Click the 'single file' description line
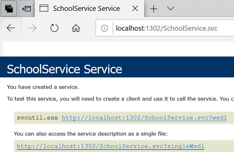 pos(91,134)
